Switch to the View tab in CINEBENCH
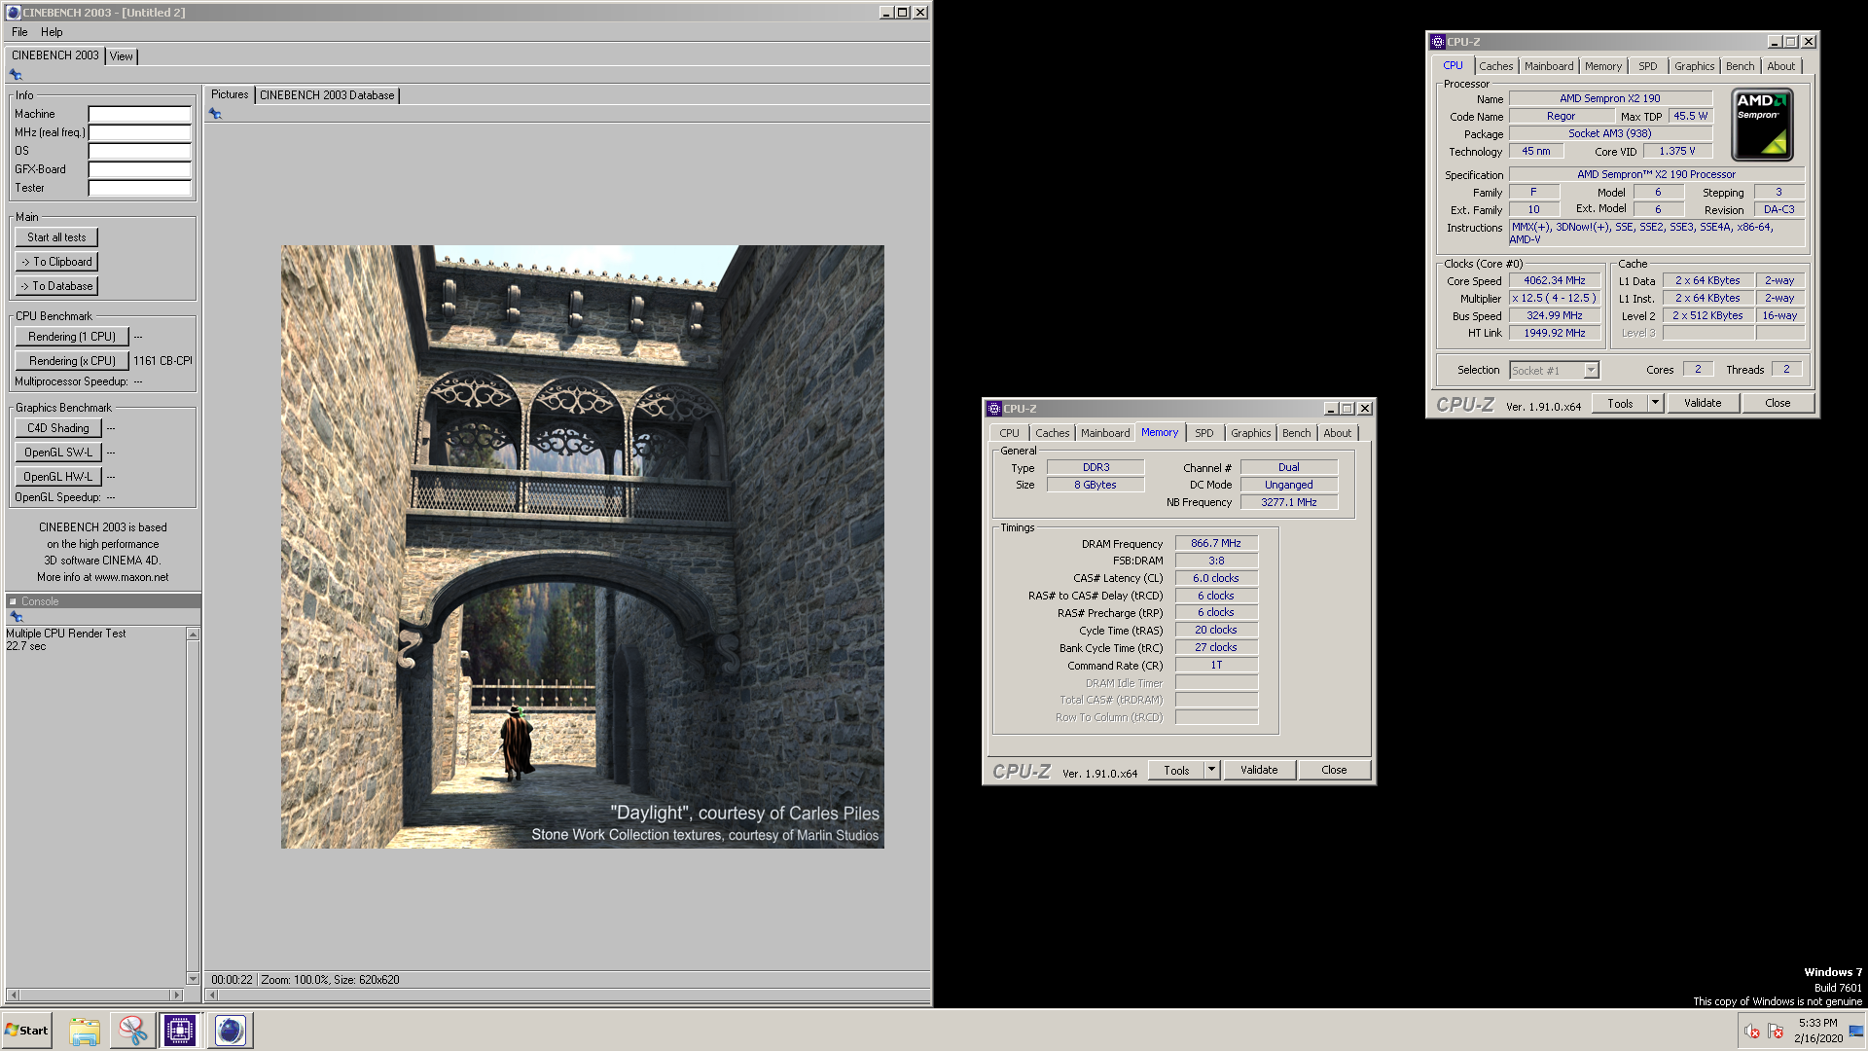The height and width of the screenshot is (1051, 1868). point(122,56)
